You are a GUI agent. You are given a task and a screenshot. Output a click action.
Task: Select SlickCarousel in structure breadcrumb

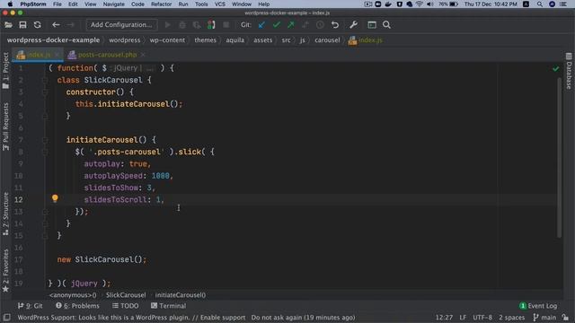point(126,295)
